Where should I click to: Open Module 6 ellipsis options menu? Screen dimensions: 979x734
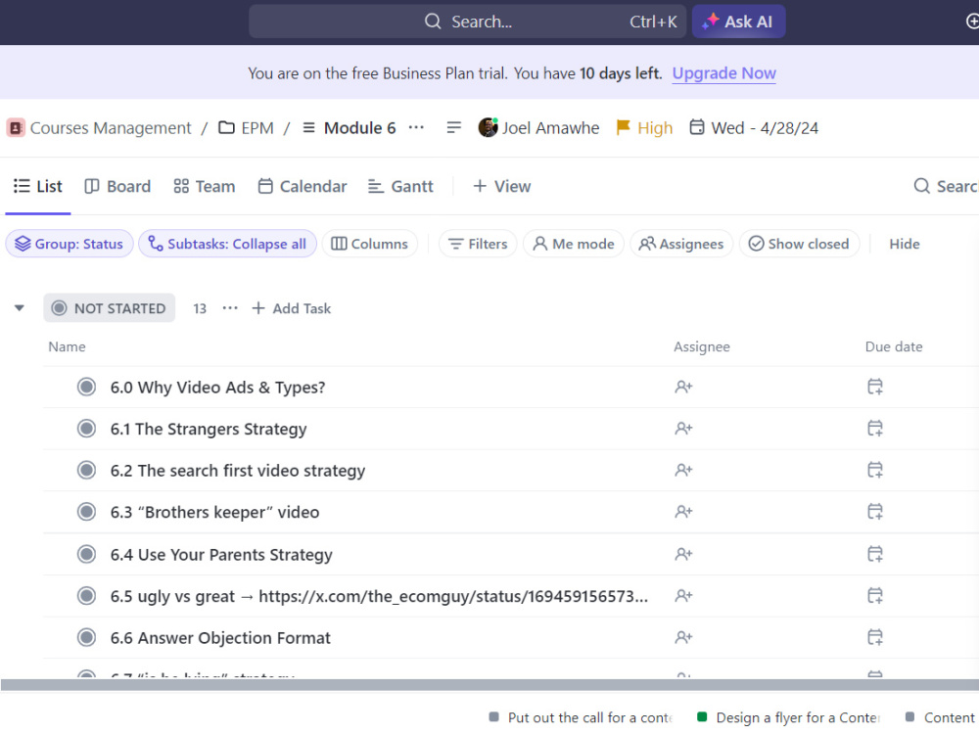pyautogui.click(x=416, y=127)
